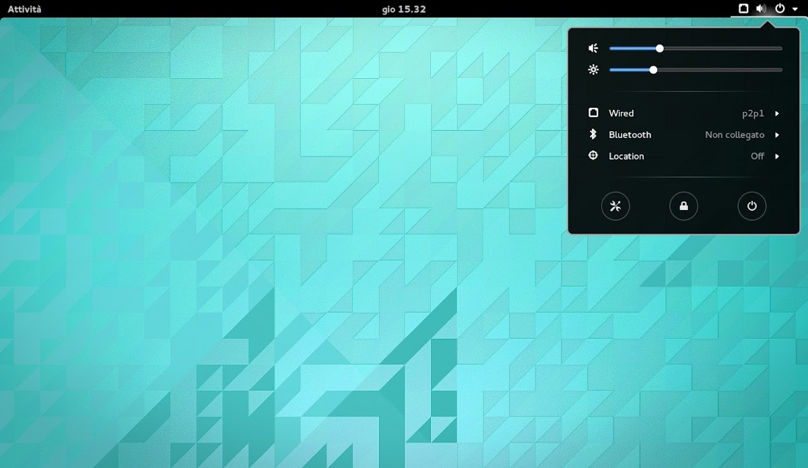The height and width of the screenshot is (468, 808).
Task: Click the speaker icon beside volume slider
Action: tap(593, 48)
